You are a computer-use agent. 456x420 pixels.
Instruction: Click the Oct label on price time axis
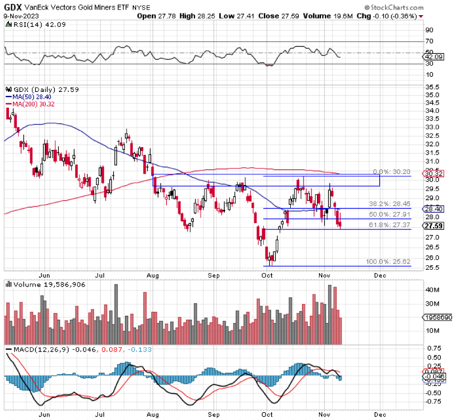pos(267,275)
